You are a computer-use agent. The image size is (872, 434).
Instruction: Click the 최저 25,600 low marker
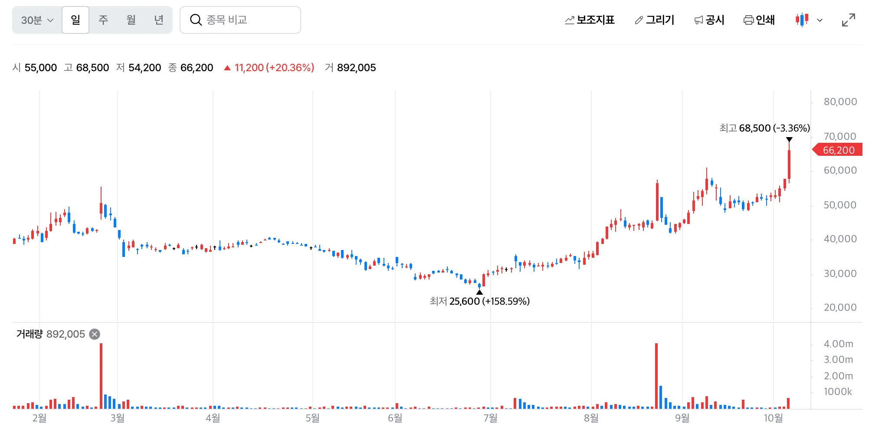click(x=479, y=301)
